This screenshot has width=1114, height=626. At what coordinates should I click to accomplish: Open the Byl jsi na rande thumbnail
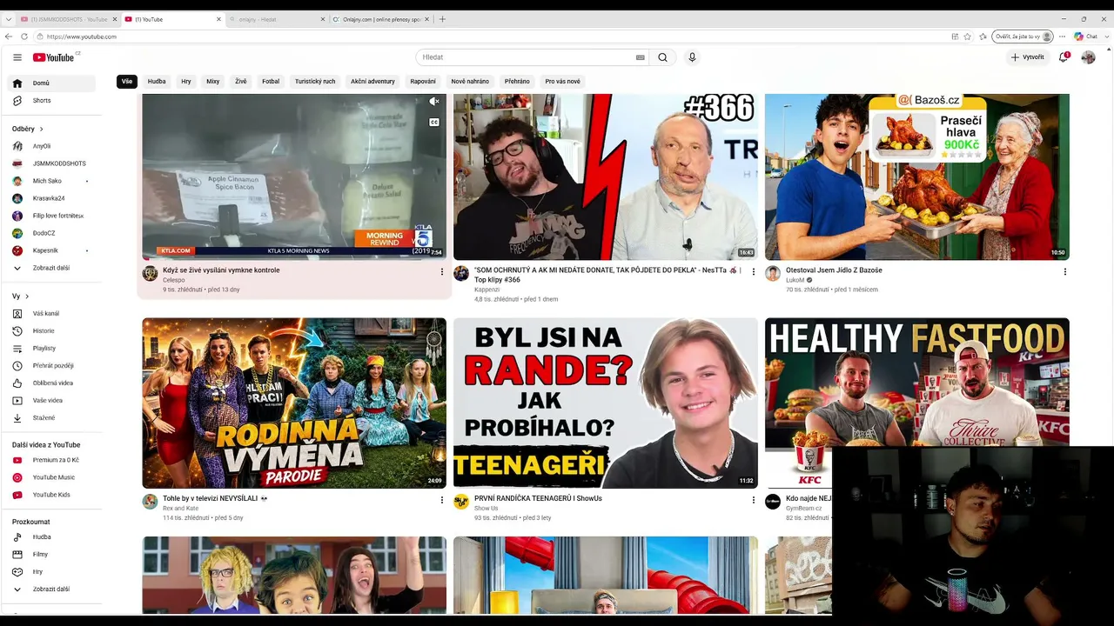point(606,403)
